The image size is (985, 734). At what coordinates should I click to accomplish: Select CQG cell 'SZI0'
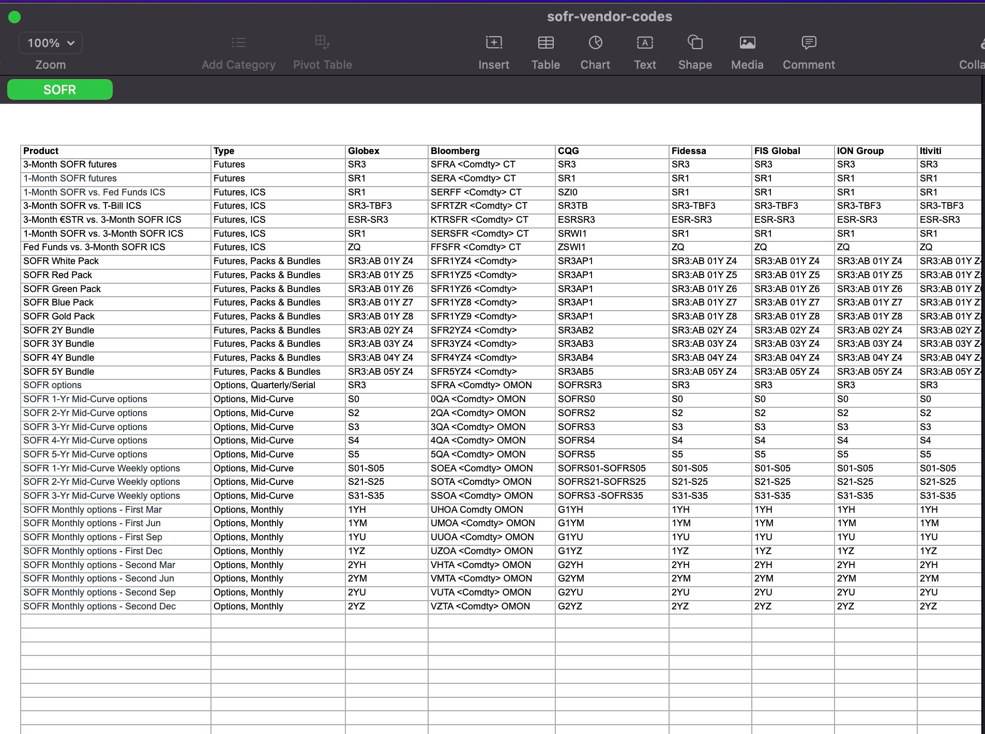coord(612,192)
